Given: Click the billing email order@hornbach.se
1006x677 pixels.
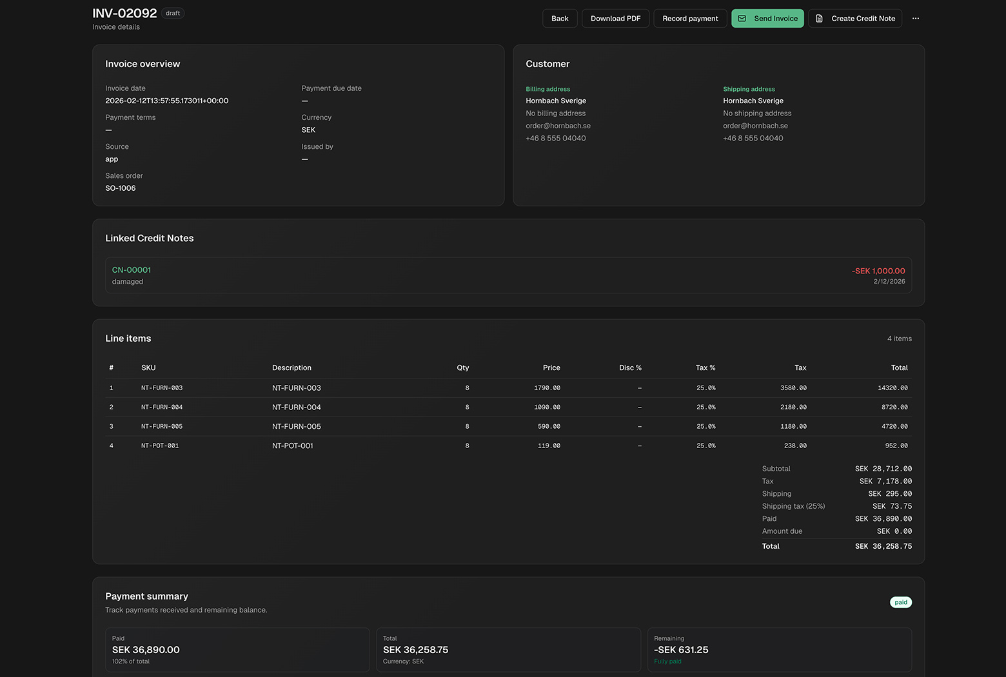Looking at the screenshot, I should point(558,125).
